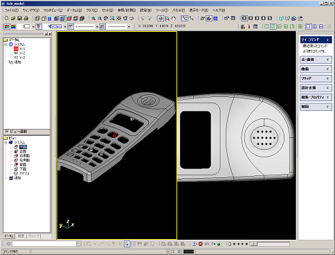The image size is (335, 255).
Task: Collapse the マイコマンド panel
Action: pos(316,39)
